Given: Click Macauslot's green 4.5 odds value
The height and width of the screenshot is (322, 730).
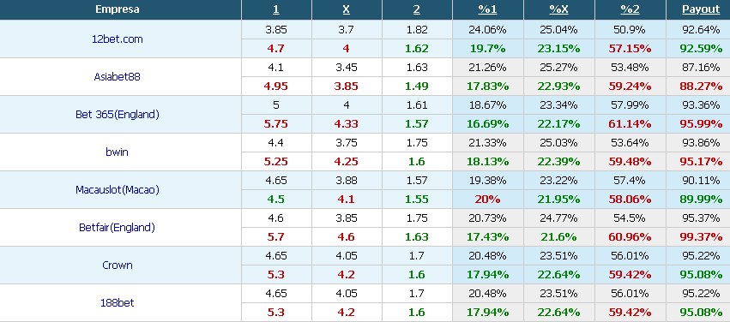Looking at the screenshot, I should (x=276, y=200).
